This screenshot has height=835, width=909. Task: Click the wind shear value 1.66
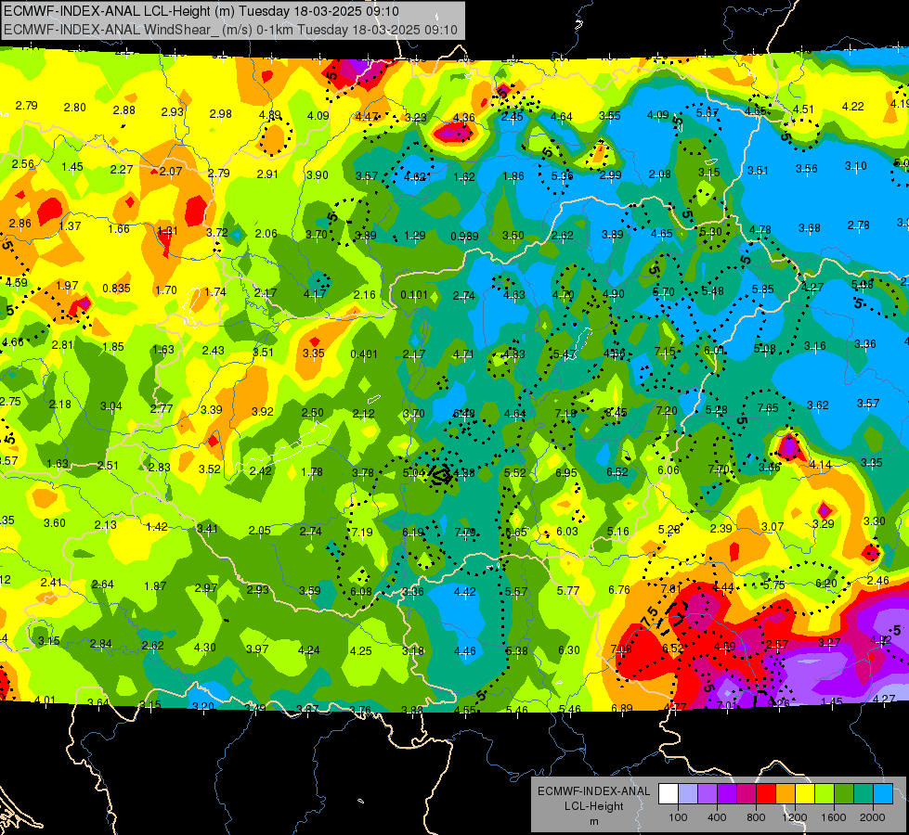(x=119, y=228)
